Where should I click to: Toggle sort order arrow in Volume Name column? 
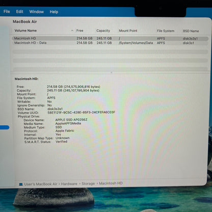[72, 31]
